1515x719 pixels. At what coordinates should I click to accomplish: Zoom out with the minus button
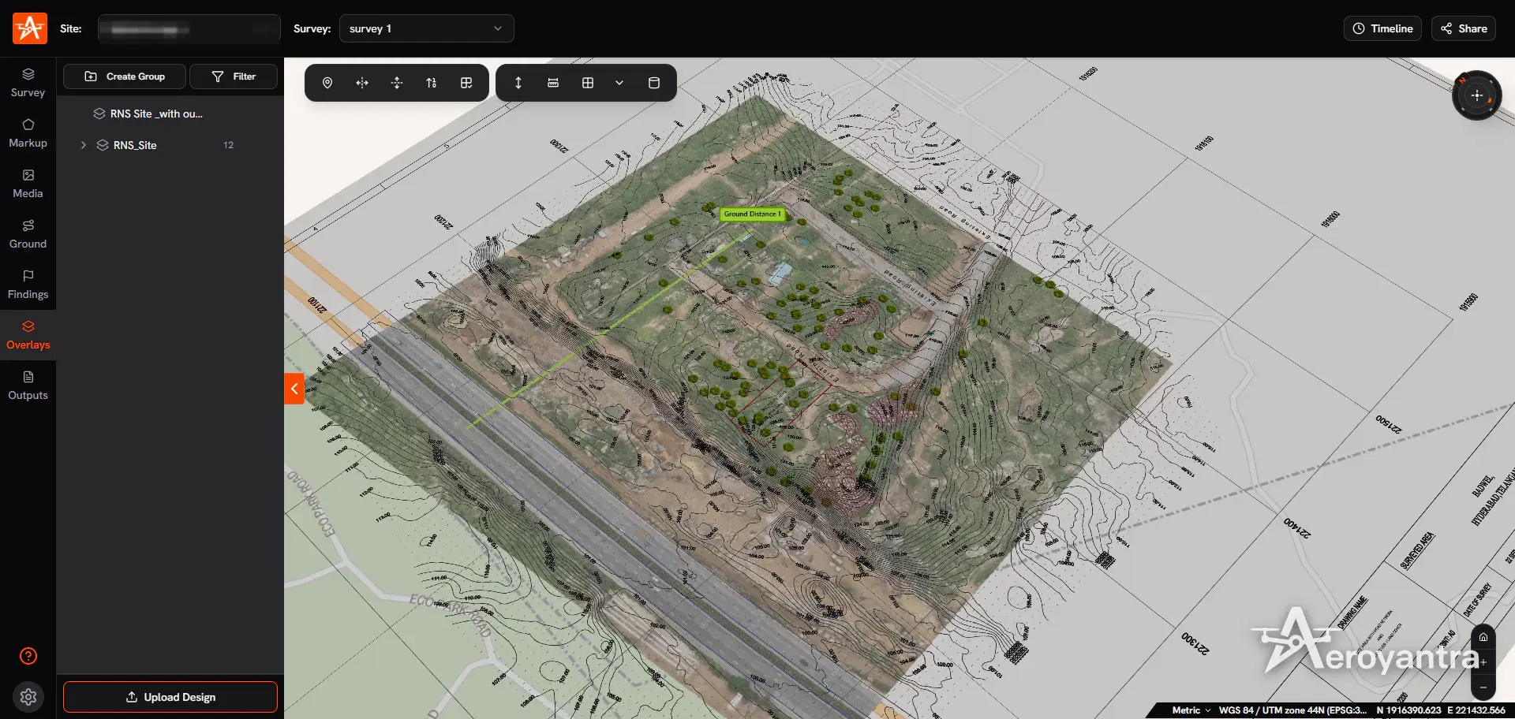(x=1483, y=687)
